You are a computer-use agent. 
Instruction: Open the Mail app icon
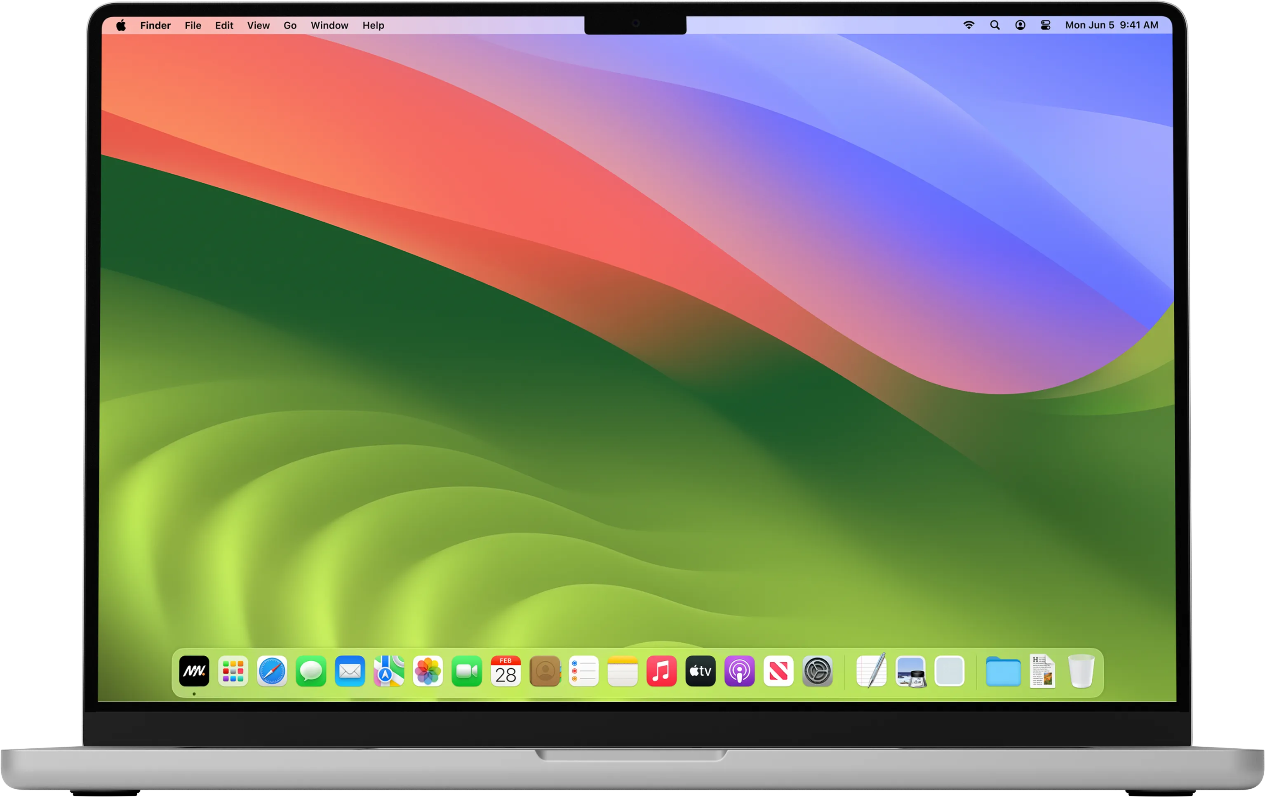350,671
